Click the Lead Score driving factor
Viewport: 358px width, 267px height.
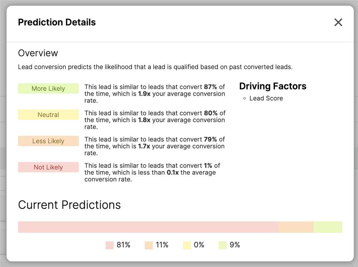point(266,98)
